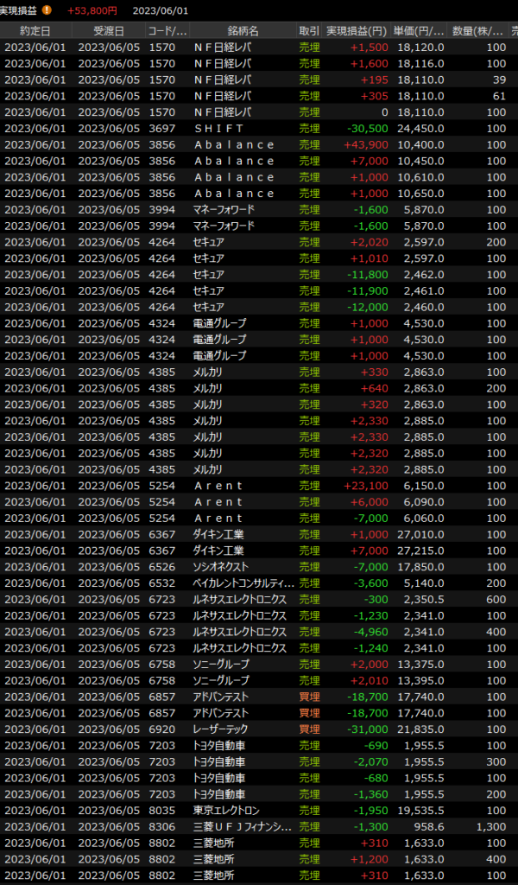Click the 単価(円) column header
The width and height of the screenshot is (518, 885).
coord(420,30)
